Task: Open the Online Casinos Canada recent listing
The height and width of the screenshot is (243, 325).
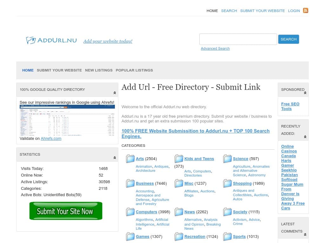Action: [x=289, y=151]
